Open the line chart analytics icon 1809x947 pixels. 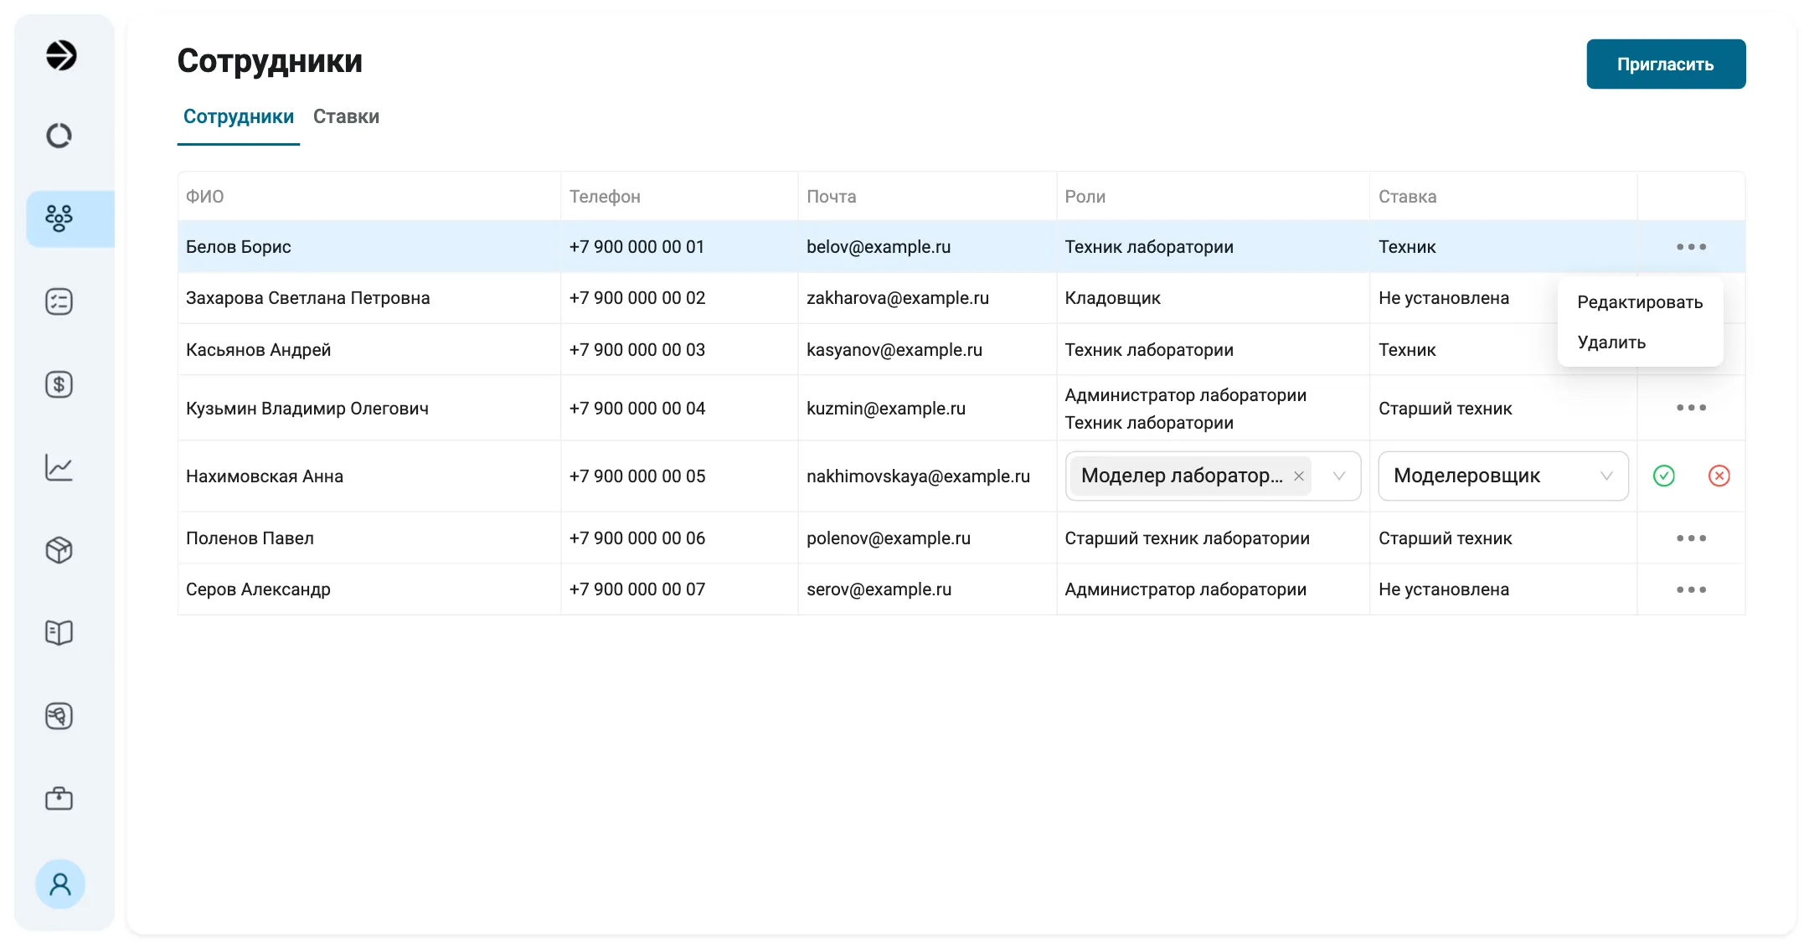(59, 467)
